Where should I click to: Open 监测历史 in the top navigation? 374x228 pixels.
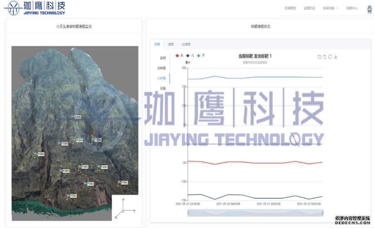pyautogui.click(x=309, y=8)
